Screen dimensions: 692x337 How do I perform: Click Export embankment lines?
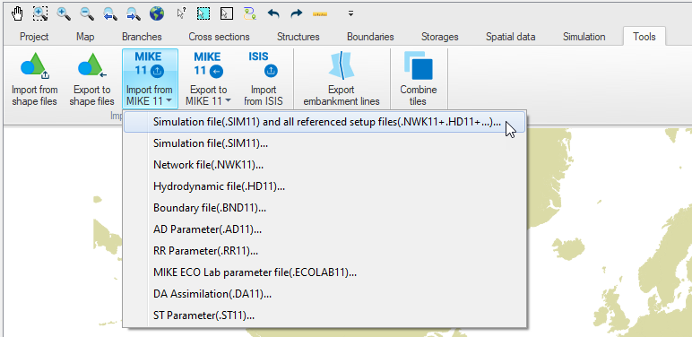coord(342,79)
